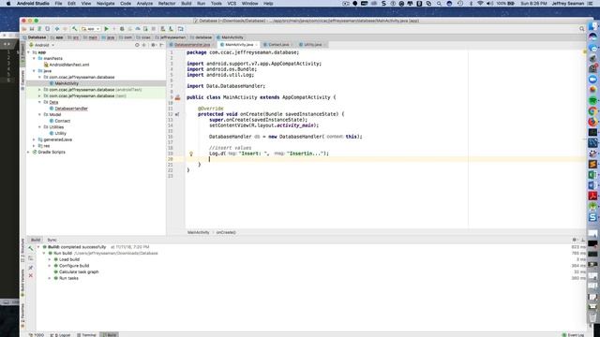Click the pin tab icon in Build panel
600x337 pixels.
[x=31, y=268]
